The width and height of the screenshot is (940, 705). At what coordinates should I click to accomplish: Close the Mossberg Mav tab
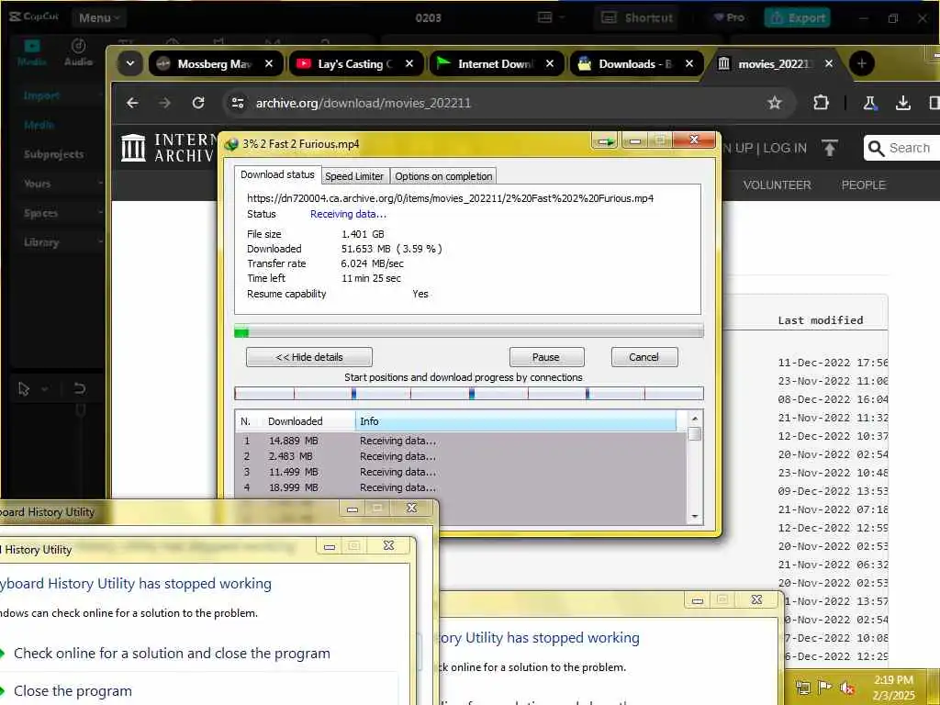[x=269, y=63]
